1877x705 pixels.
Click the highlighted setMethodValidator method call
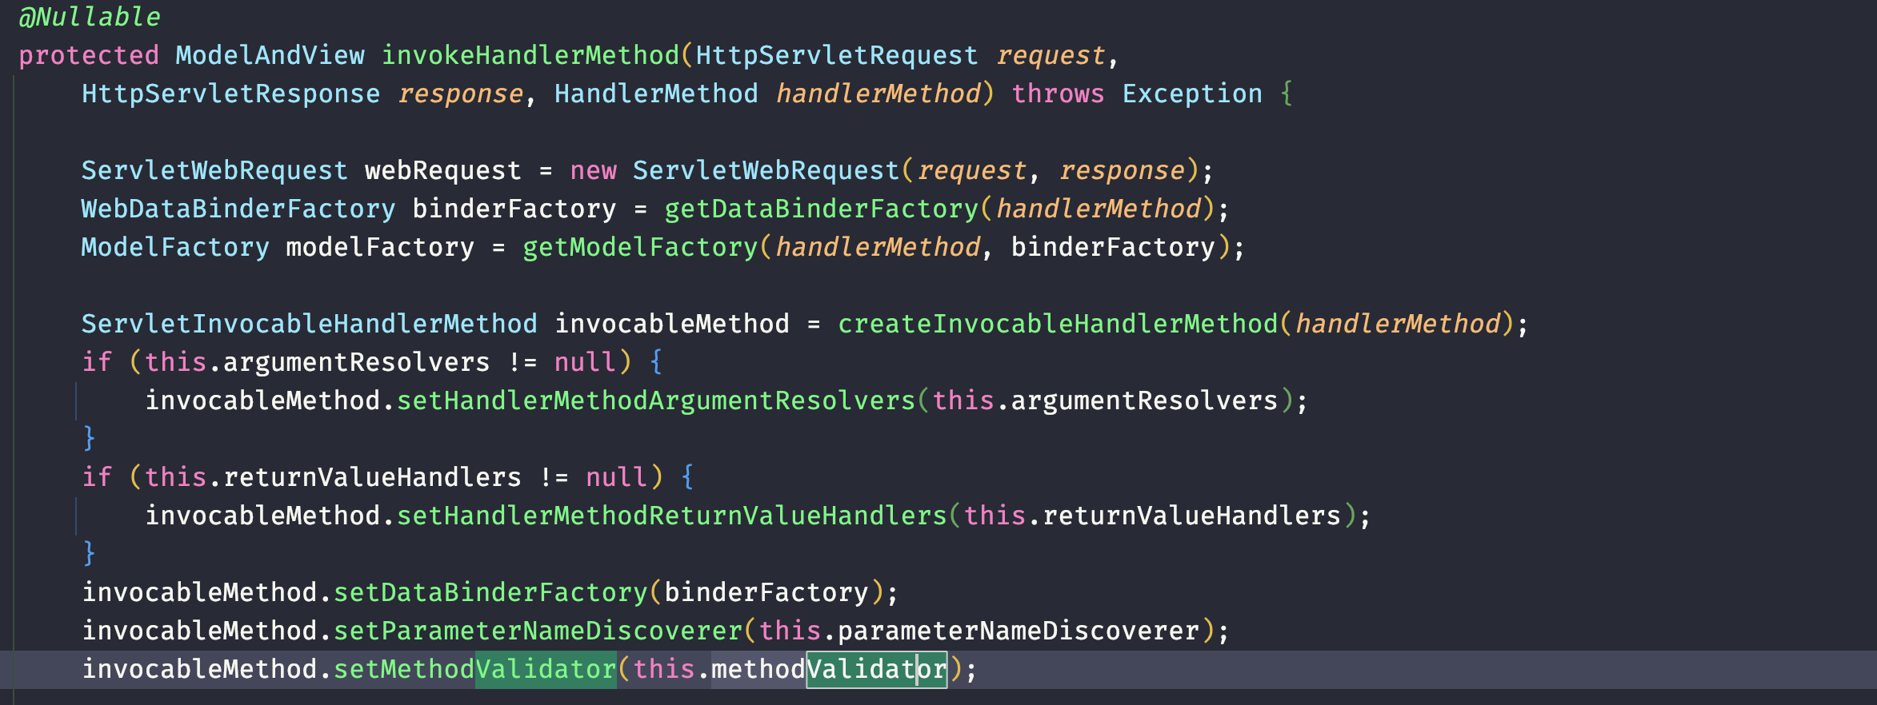coord(474,669)
